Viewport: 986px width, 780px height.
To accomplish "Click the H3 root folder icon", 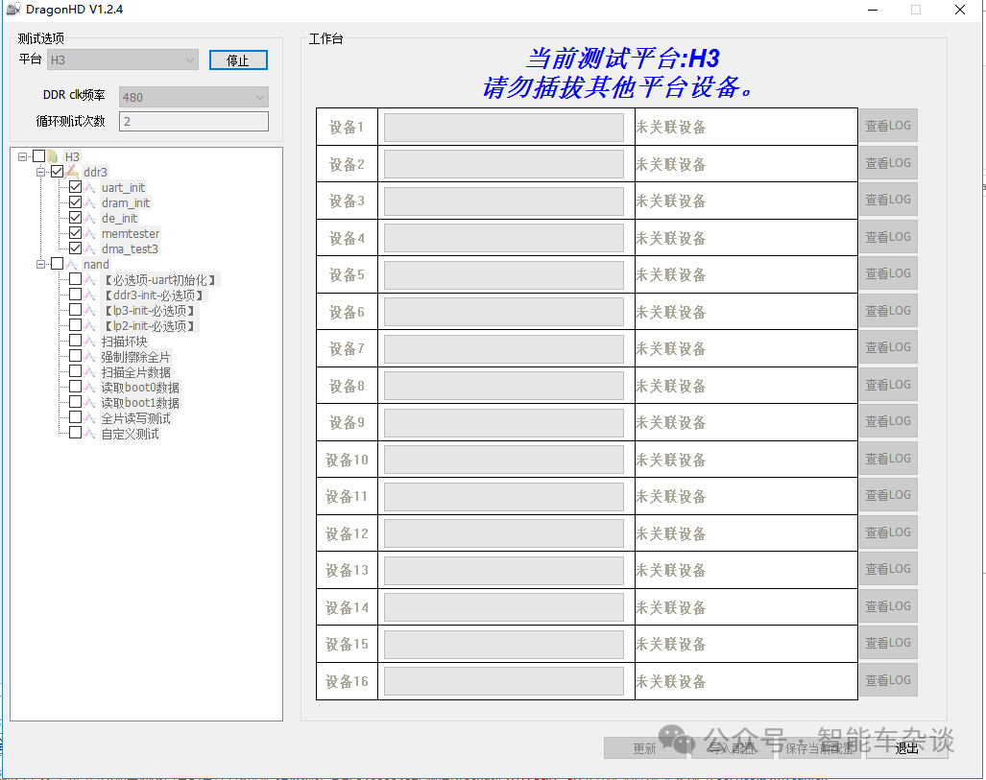I will click(x=53, y=156).
